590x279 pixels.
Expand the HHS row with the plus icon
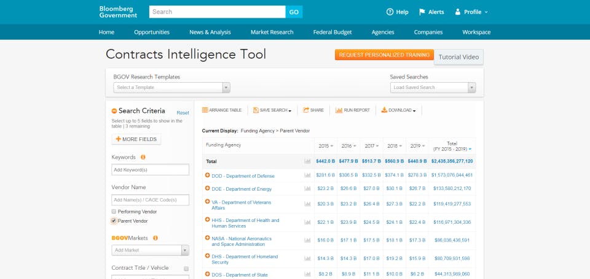207,220
